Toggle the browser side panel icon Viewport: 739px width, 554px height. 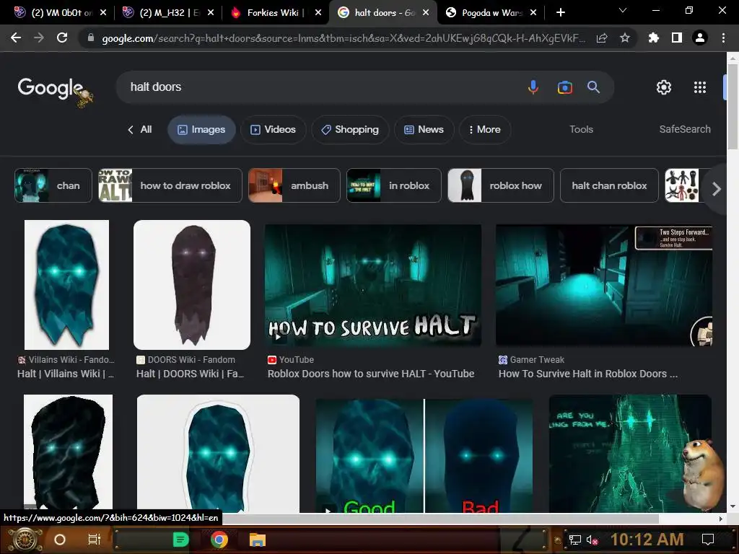(677, 38)
